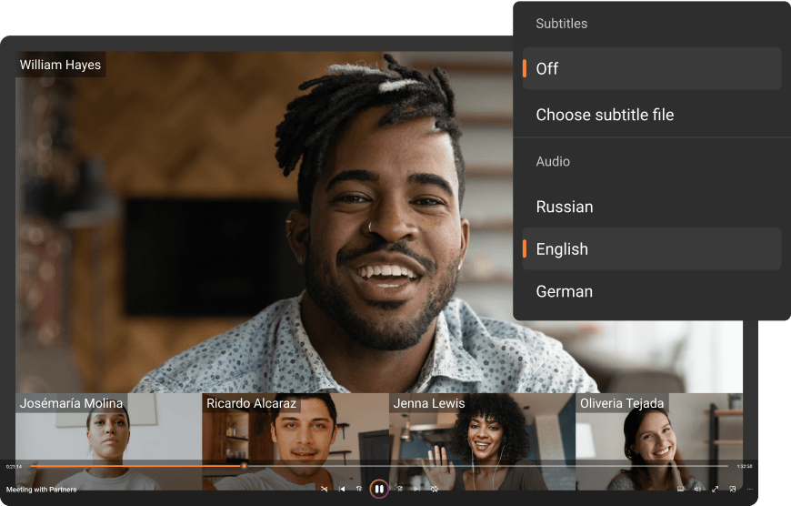Turn subtitles Off
The image size is (791, 506).
coord(652,68)
